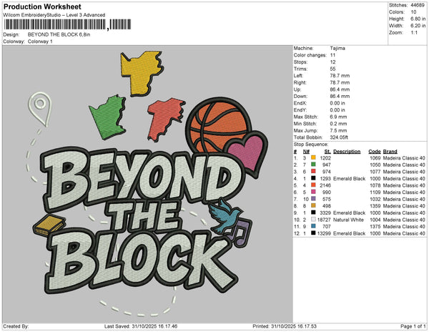Click the black swatch beside stitch count 13299
Viewport: 429px width, 332px height.
[313, 233]
